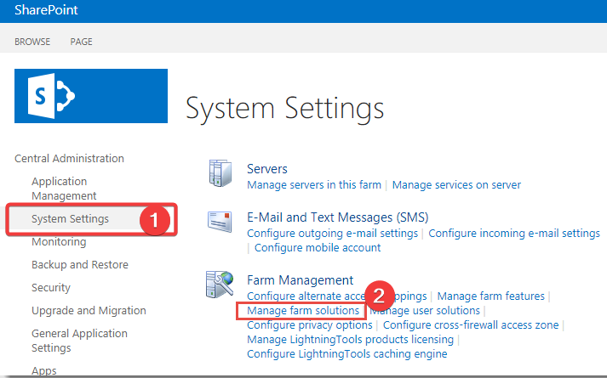Go to Central Administration home
The image size is (607, 378).
pyautogui.click(x=69, y=158)
